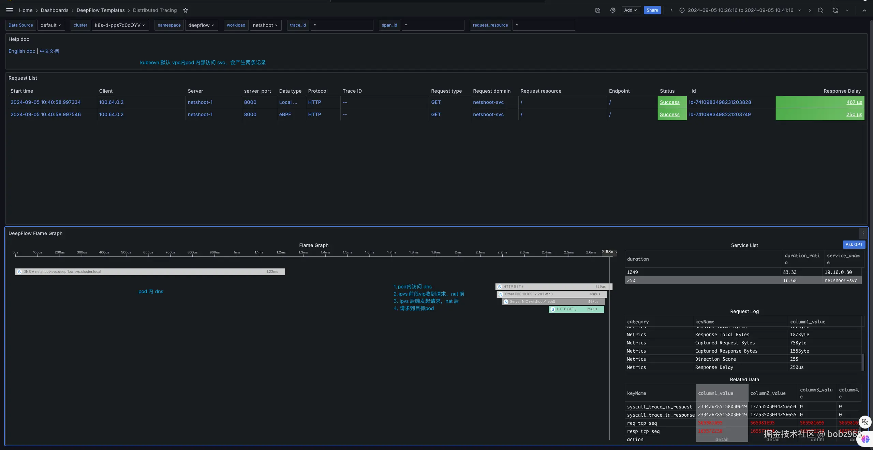This screenshot has width=873, height=450.
Task: Open the cluster k8s-d-pps7d0cQYV dropdown
Action: click(120, 25)
